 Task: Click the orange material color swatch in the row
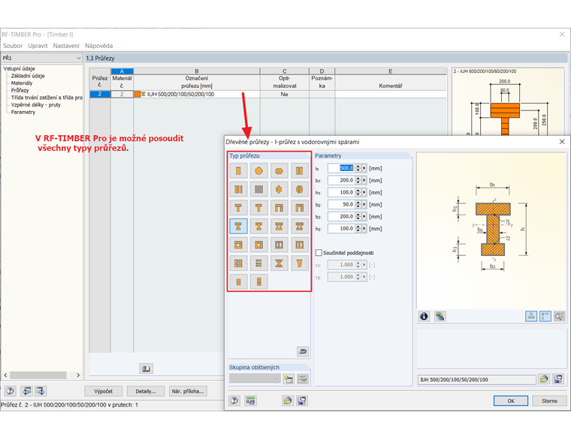point(137,95)
